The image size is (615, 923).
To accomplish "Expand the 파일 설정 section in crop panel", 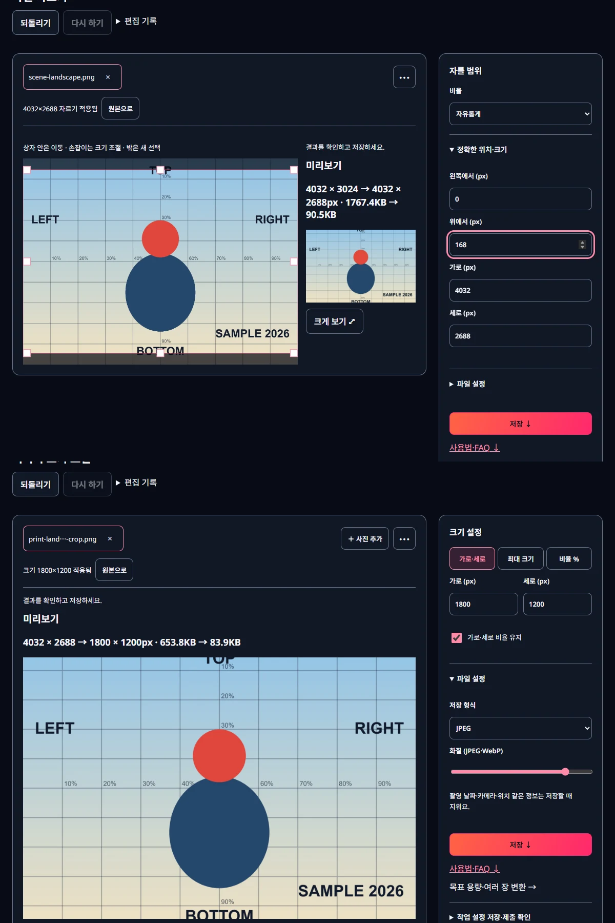I will tap(467, 384).
